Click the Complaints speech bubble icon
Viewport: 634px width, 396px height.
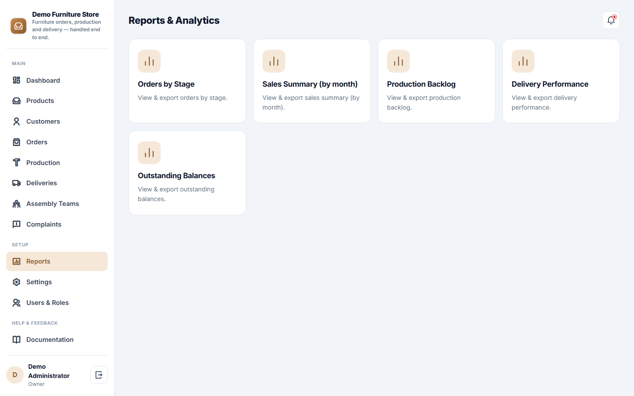tap(17, 224)
